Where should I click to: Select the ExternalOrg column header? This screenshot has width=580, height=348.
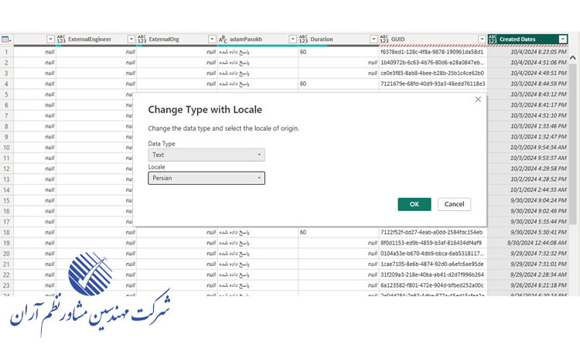pyautogui.click(x=177, y=39)
